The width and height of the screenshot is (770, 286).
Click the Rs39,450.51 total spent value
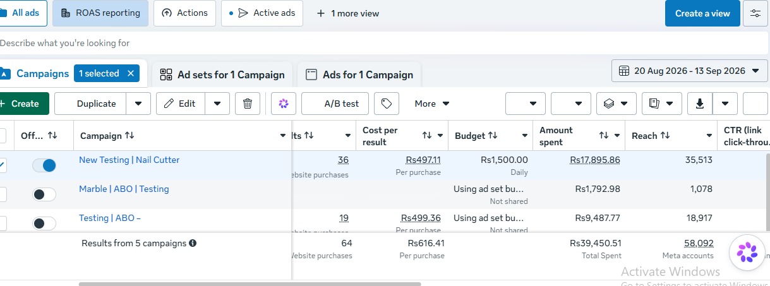pyautogui.click(x=596, y=243)
